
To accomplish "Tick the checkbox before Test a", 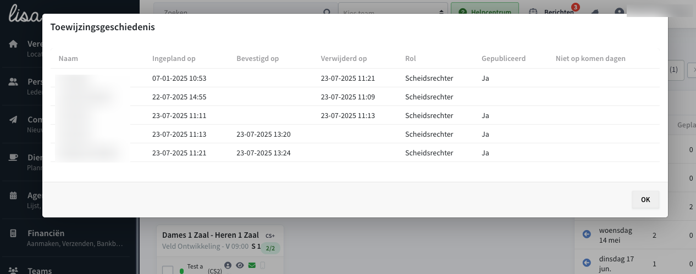I will coord(168,270).
